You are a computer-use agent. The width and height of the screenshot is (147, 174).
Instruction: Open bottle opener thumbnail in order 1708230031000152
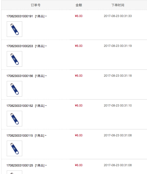(x=14, y=119)
